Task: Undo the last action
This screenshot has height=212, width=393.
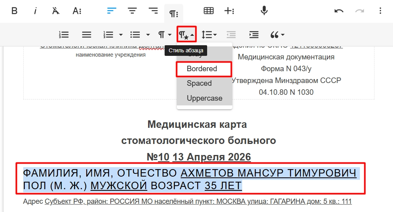Action: 339,11
